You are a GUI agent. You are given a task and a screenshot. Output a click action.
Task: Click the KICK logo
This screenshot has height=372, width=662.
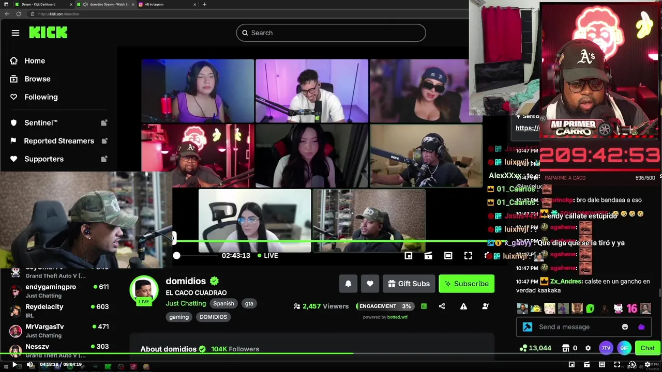pyautogui.click(x=48, y=33)
